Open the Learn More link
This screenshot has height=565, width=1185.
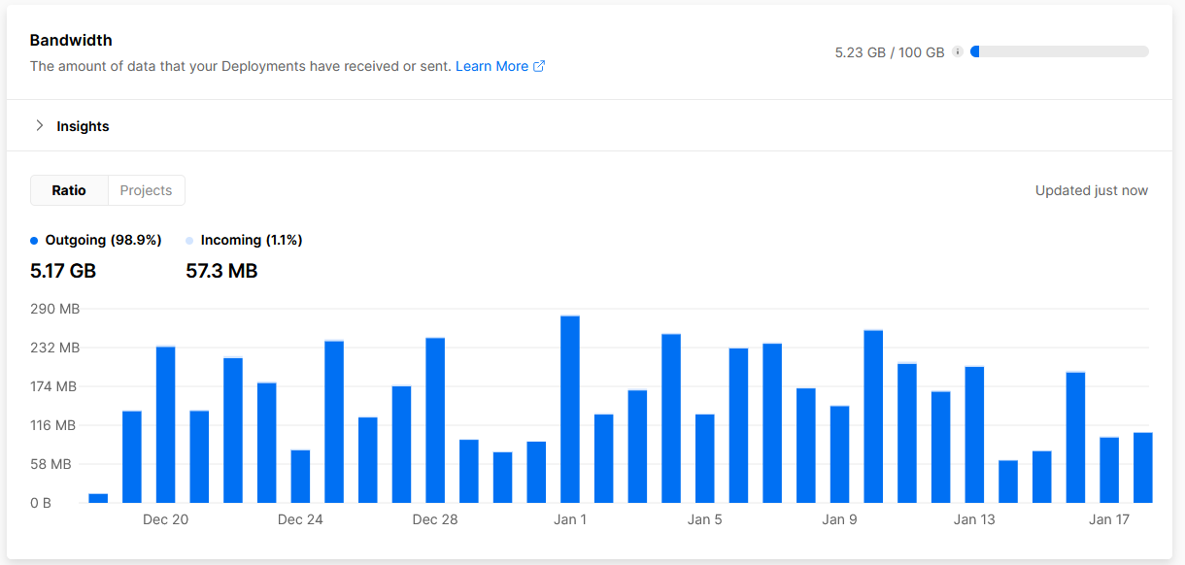(491, 66)
